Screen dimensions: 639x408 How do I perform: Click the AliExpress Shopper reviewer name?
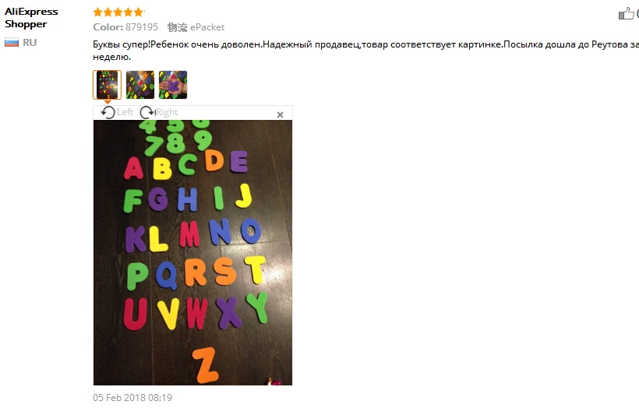[x=31, y=18]
